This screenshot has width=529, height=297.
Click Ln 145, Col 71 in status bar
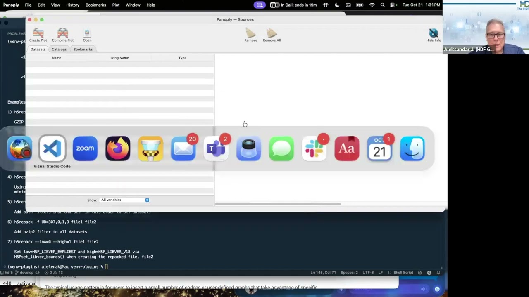pos(324,273)
